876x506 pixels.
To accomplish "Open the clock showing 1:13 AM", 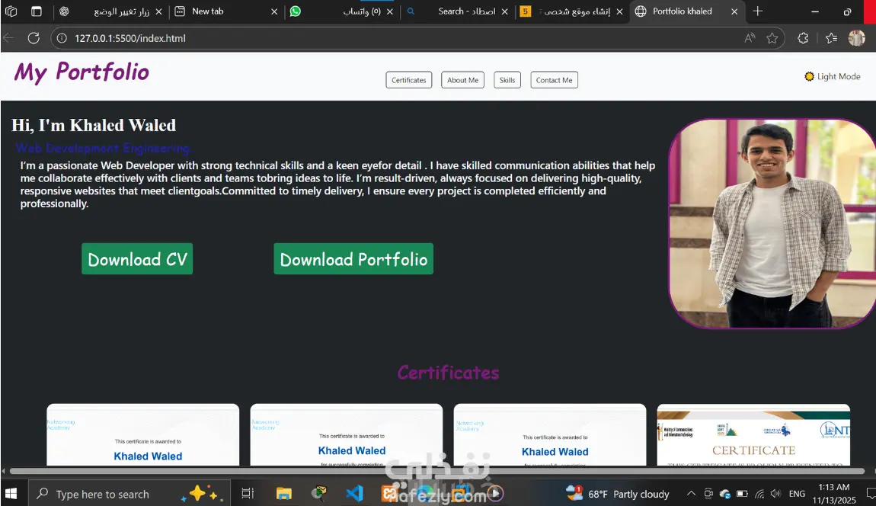I will (834, 494).
